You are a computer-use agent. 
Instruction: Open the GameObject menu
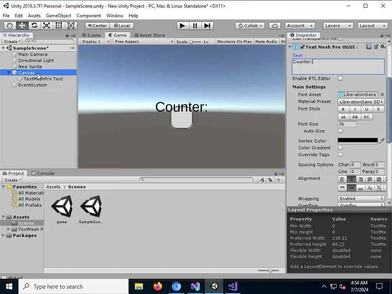click(x=59, y=15)
